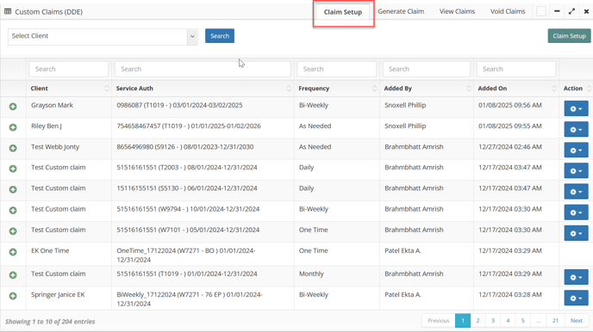The image size is (593, 332).
Task: Sort table by Added By column
Action: point(427,89)
